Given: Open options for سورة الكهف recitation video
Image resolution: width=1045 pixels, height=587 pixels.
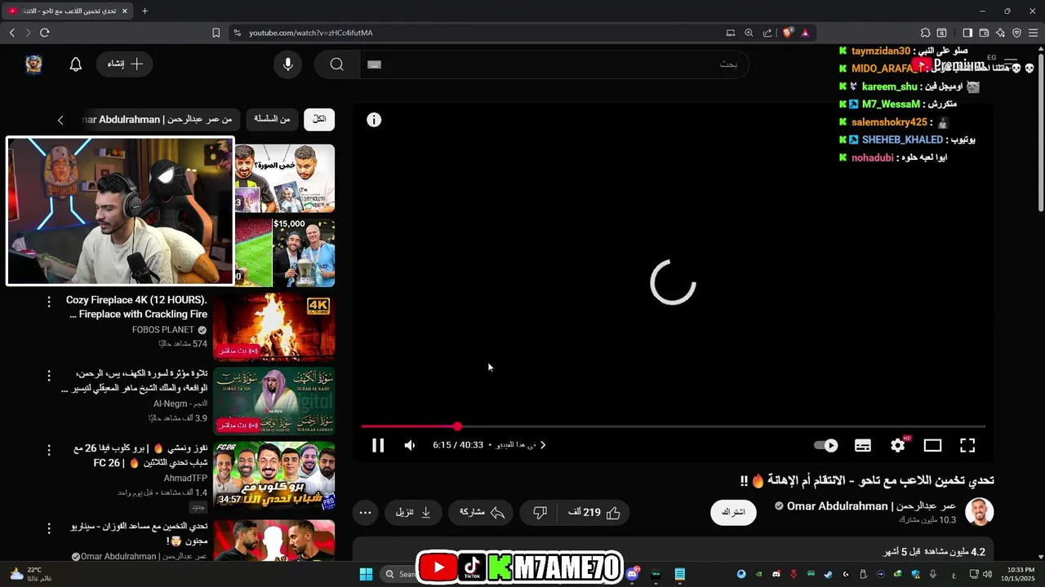Looking at the screenshot, I should click(x=49, y=375).
